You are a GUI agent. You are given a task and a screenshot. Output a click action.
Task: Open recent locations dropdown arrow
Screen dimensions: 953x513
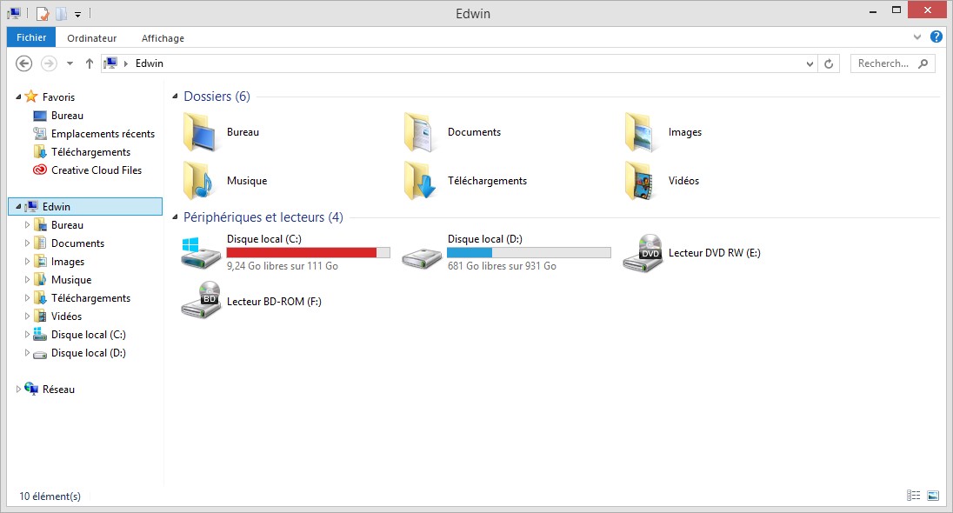pos(70,63)
